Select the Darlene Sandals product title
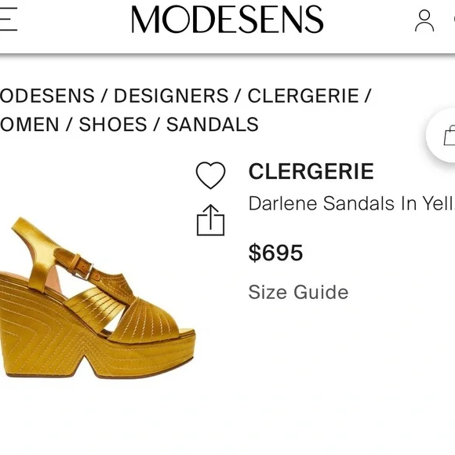 [351, 203]
